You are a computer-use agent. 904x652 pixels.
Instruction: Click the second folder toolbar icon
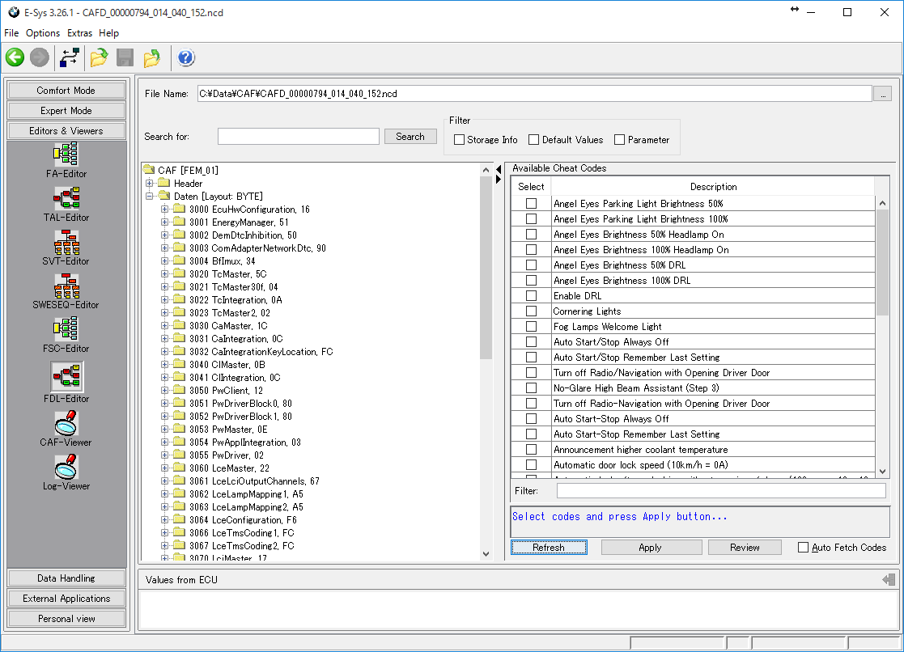pos(151,57)
